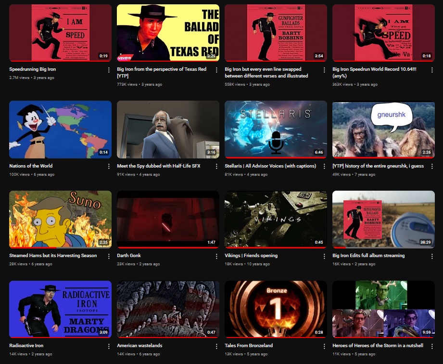Open title Big Iron but every even line swapped
Image resolution: width=443 pixels, height=364 pixels.
click(x=266, y=72)
